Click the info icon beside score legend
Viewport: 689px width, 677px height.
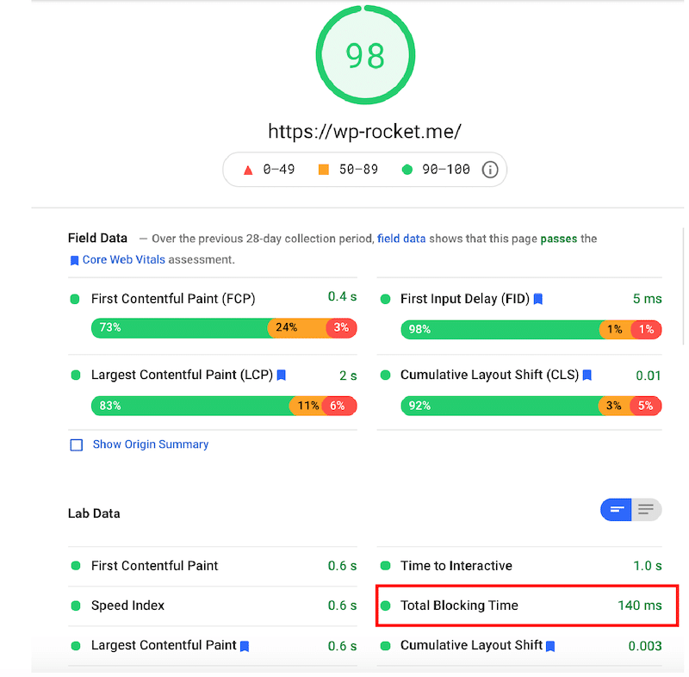point(489,170)
